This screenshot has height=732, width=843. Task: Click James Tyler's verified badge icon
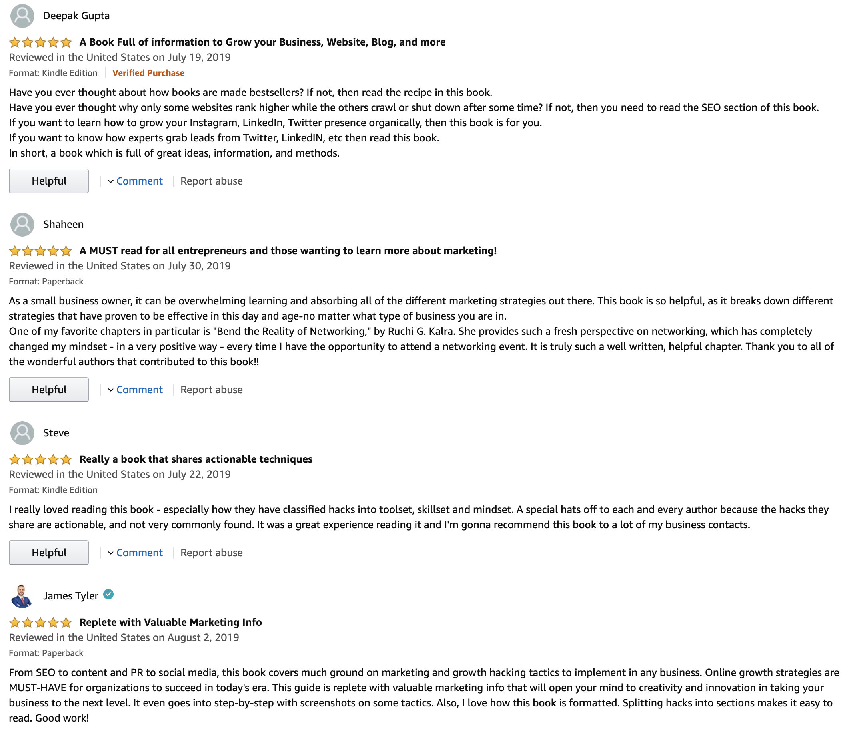108,594
